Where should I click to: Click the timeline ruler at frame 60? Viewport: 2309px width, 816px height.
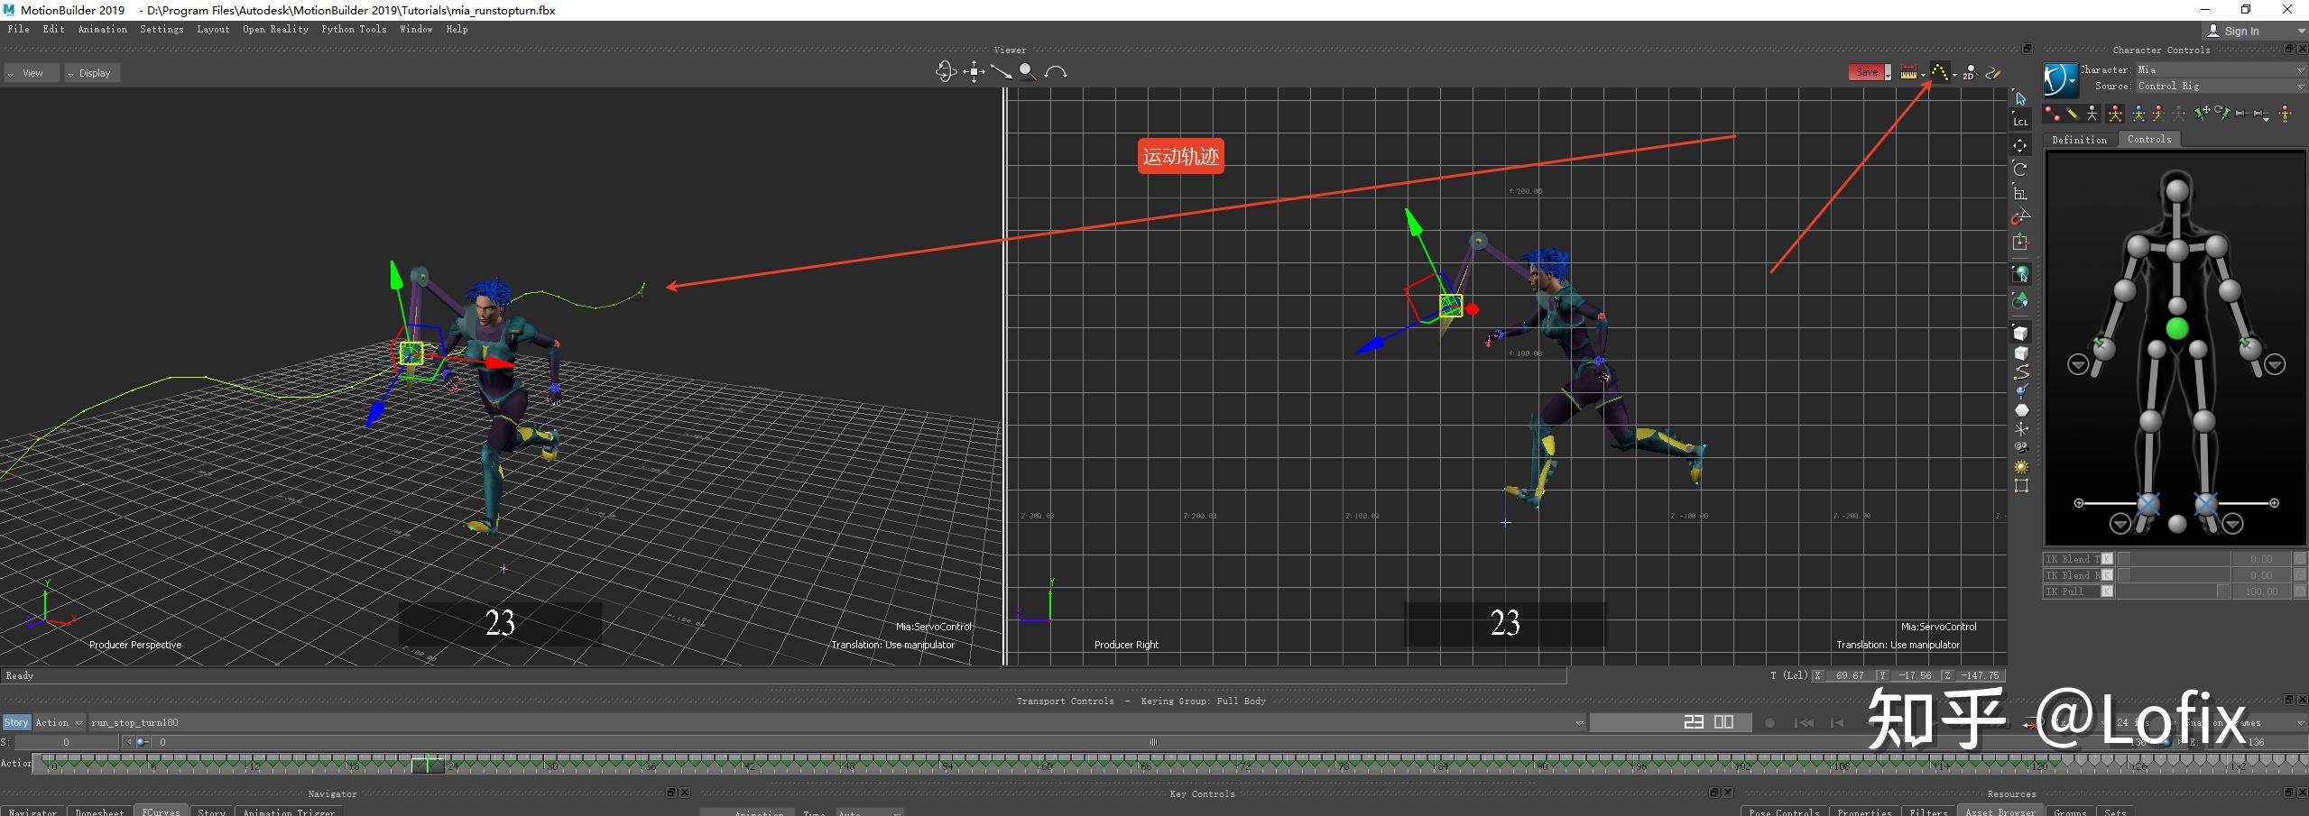coord(1047,766)
